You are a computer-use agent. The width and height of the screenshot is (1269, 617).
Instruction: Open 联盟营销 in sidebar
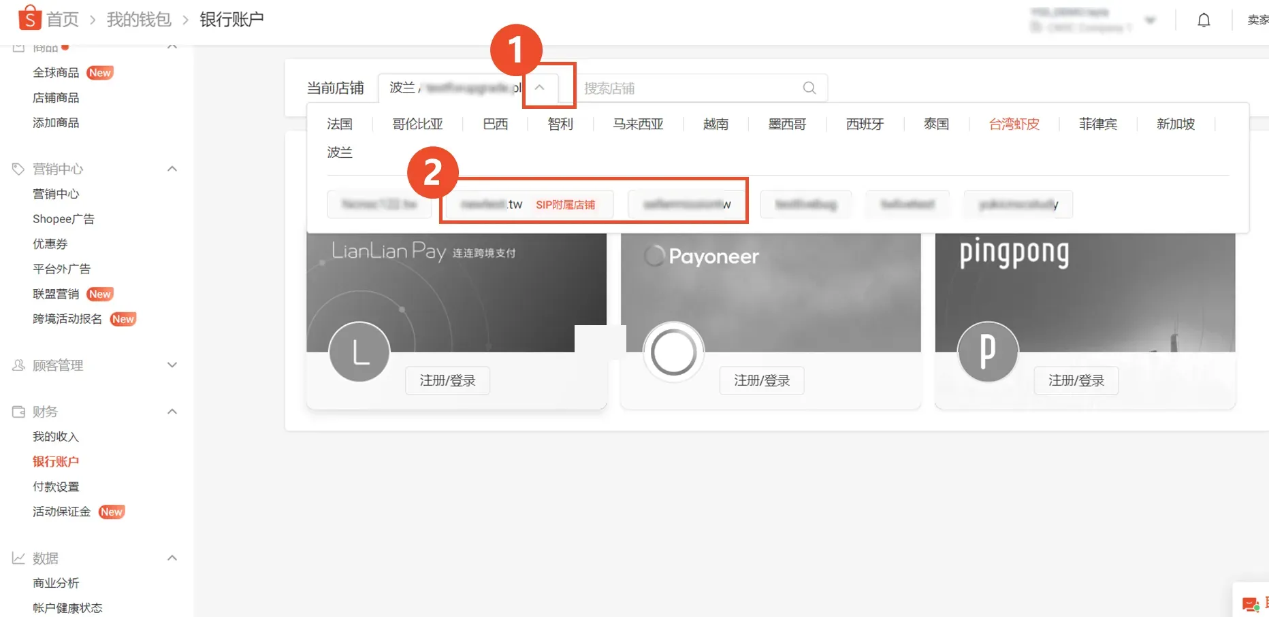(56, 294)
